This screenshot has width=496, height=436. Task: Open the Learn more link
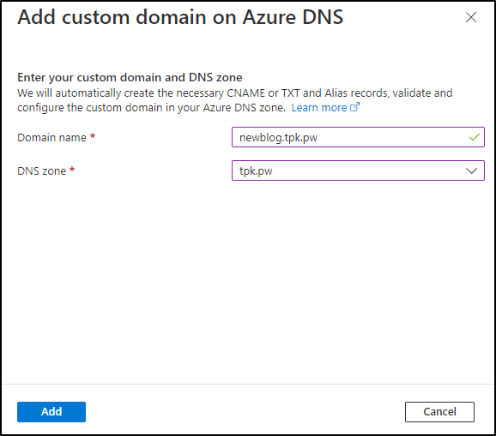(319, 108)
